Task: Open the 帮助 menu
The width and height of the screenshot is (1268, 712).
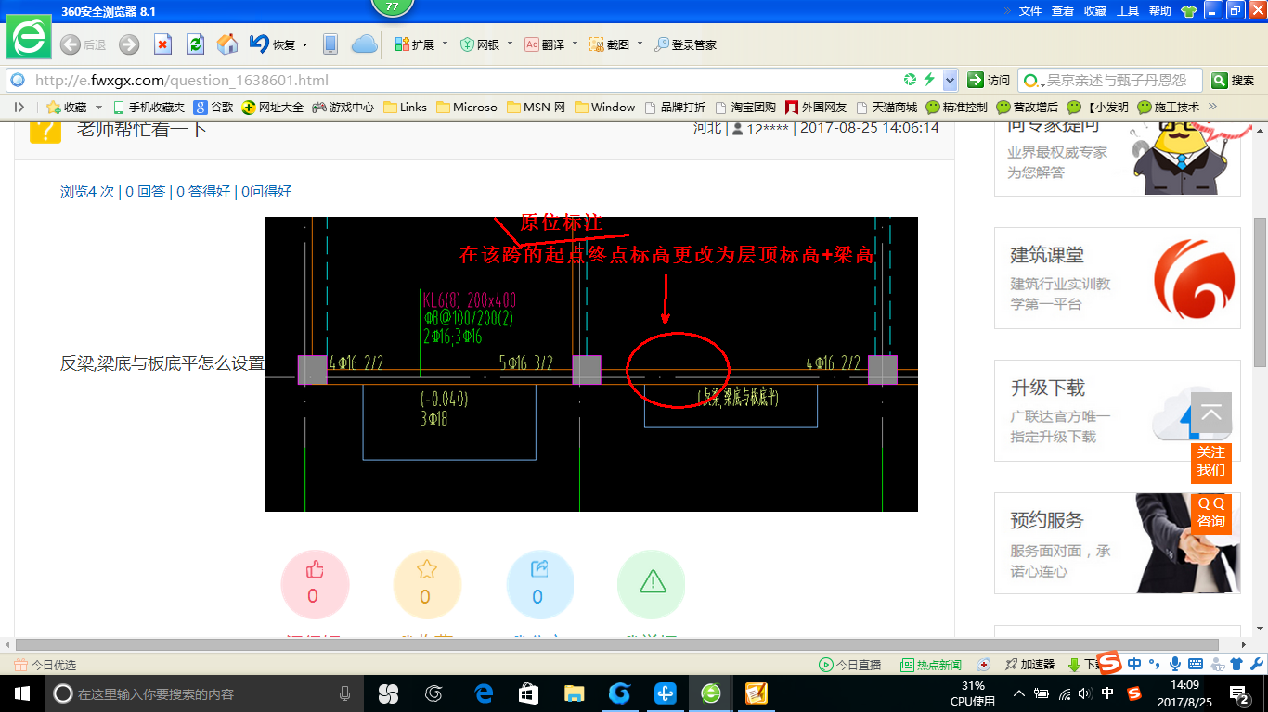Action: 1160,11
